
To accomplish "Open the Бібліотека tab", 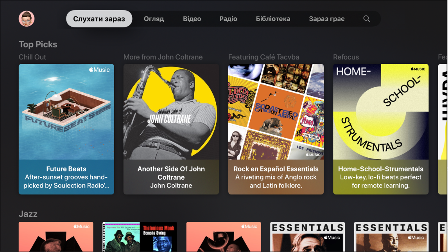I will pyautogui.click(x=273, y=19).
